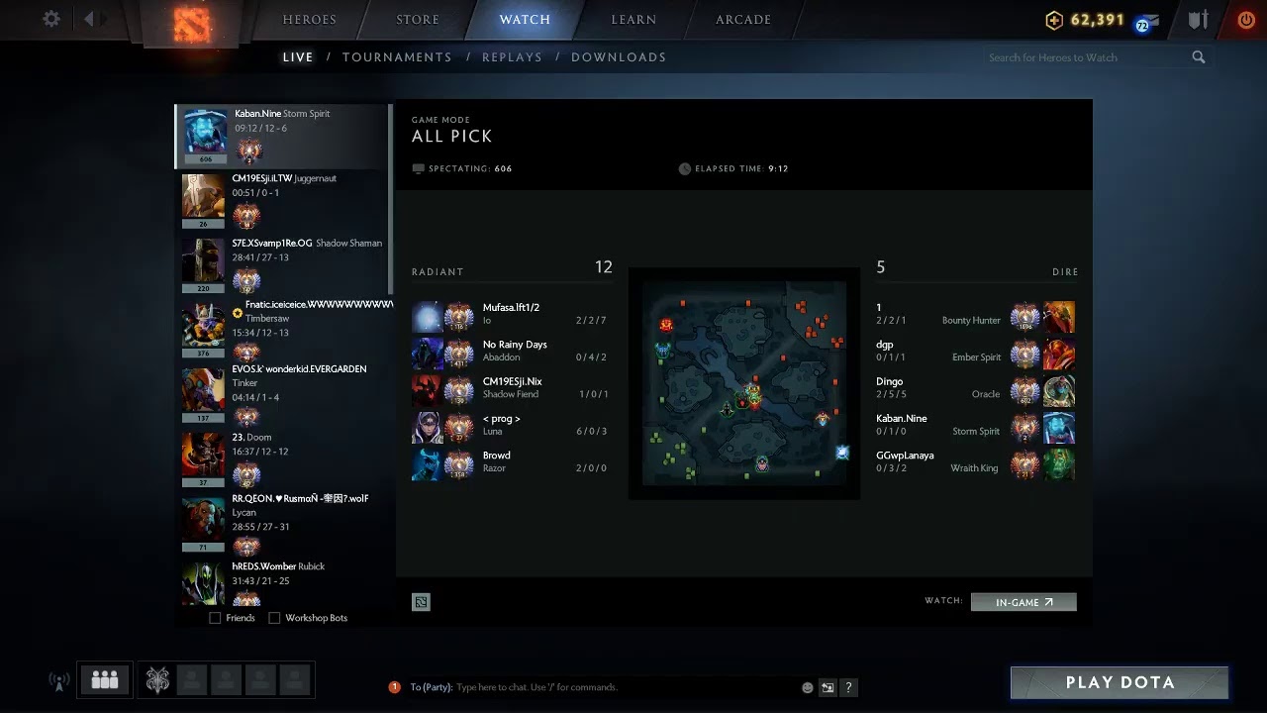This screenshot has width=1267, height=713.
Task: Click player name Dingo on Dire
Action: (889, 381)
